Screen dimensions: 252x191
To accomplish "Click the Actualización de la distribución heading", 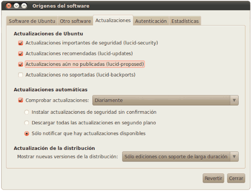I will pos(54,148).
